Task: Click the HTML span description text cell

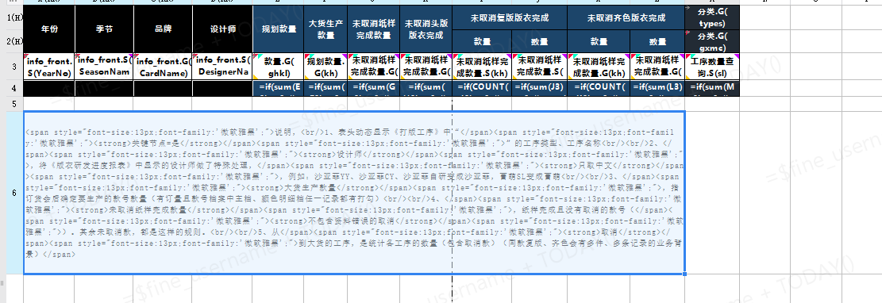Action: [x=354, y=193]
